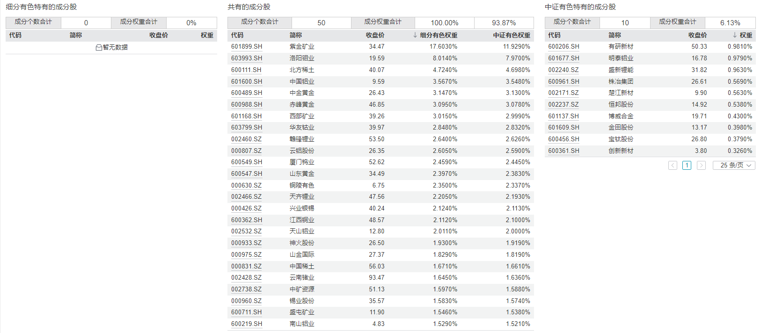Click the 11.9290% weight cell
Screen dimensions: 761x333
(x=517, y=47)
